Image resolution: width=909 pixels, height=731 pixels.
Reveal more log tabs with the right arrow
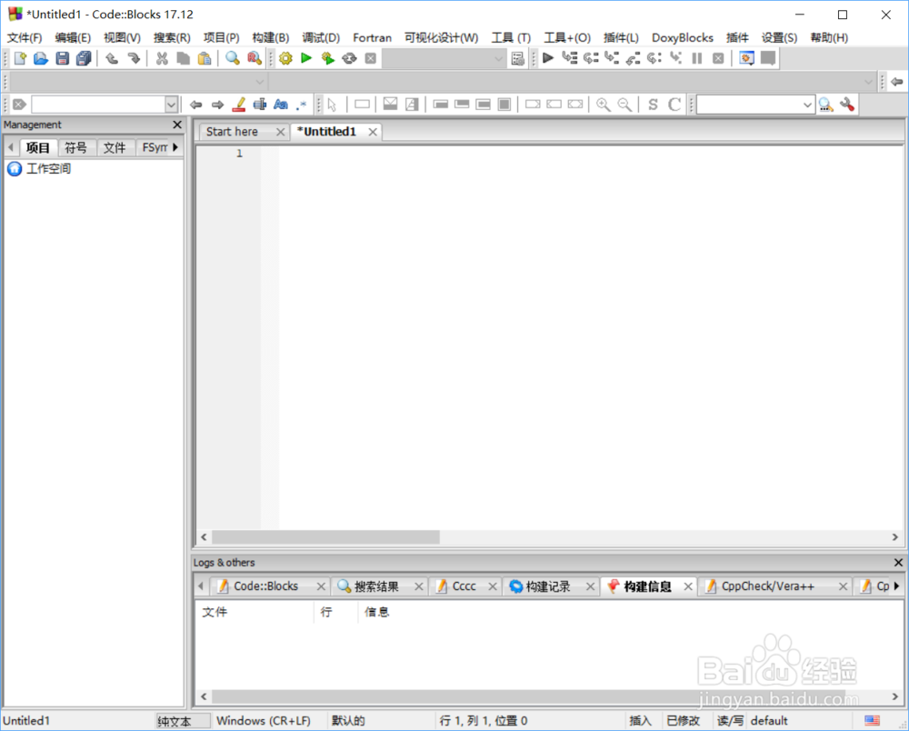pyautogui.click(x=897, y=586)
